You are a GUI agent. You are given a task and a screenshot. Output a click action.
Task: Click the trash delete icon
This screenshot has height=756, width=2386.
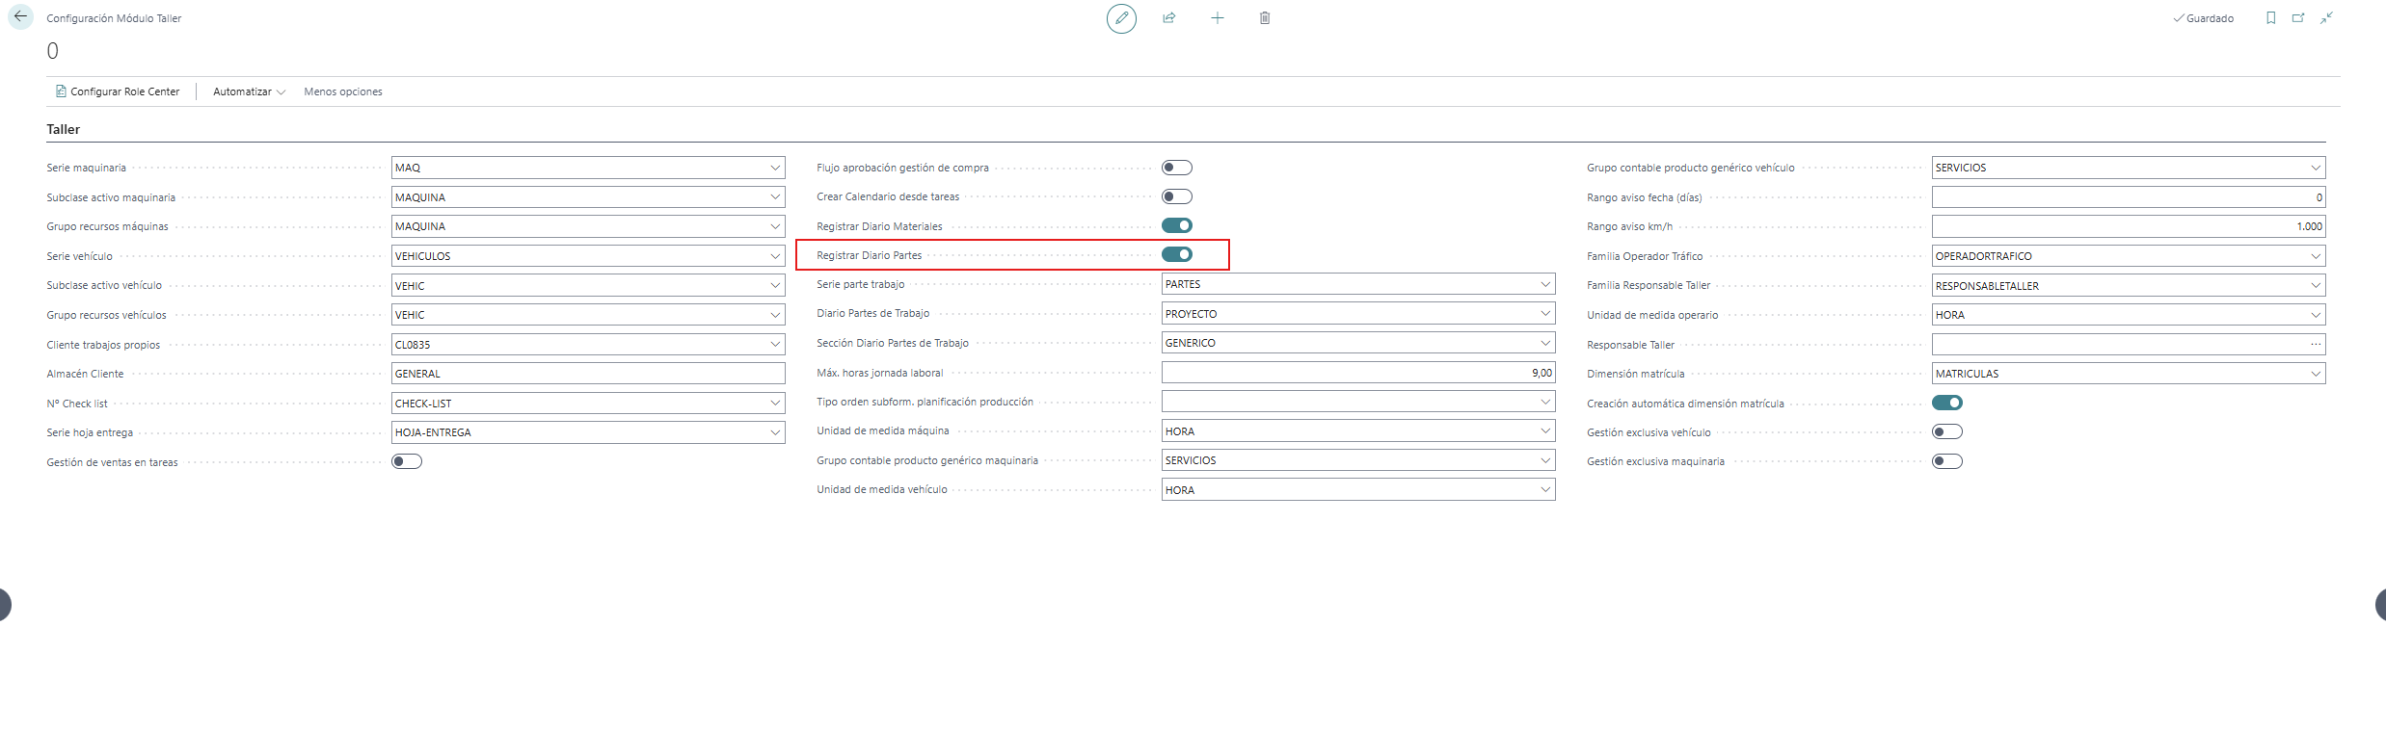(x=1265, y=18)
